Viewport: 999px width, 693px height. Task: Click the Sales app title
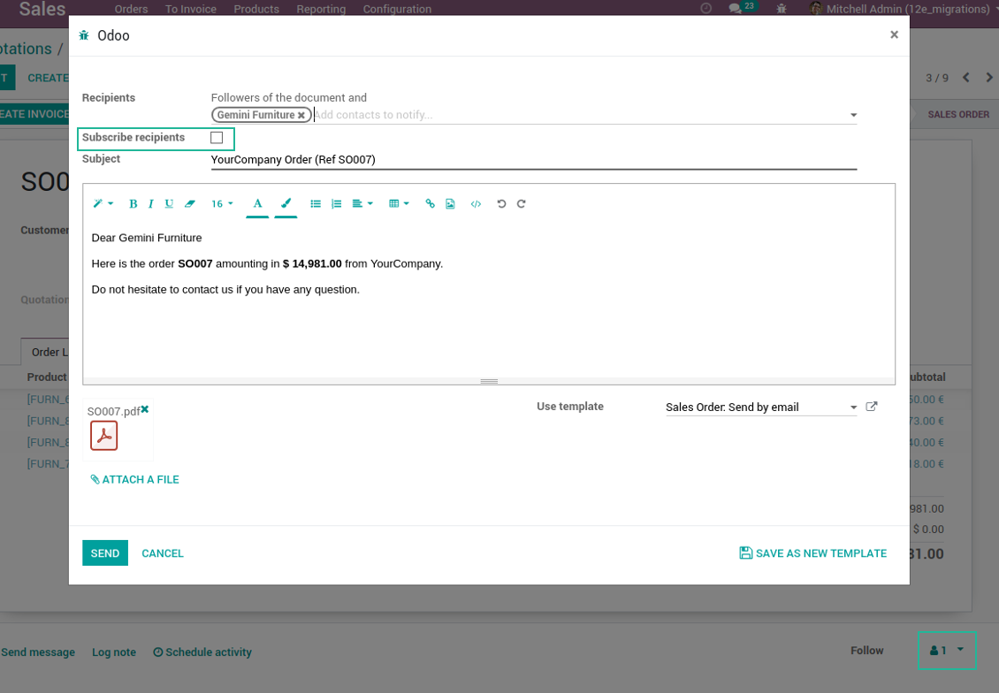click(42, 9)
